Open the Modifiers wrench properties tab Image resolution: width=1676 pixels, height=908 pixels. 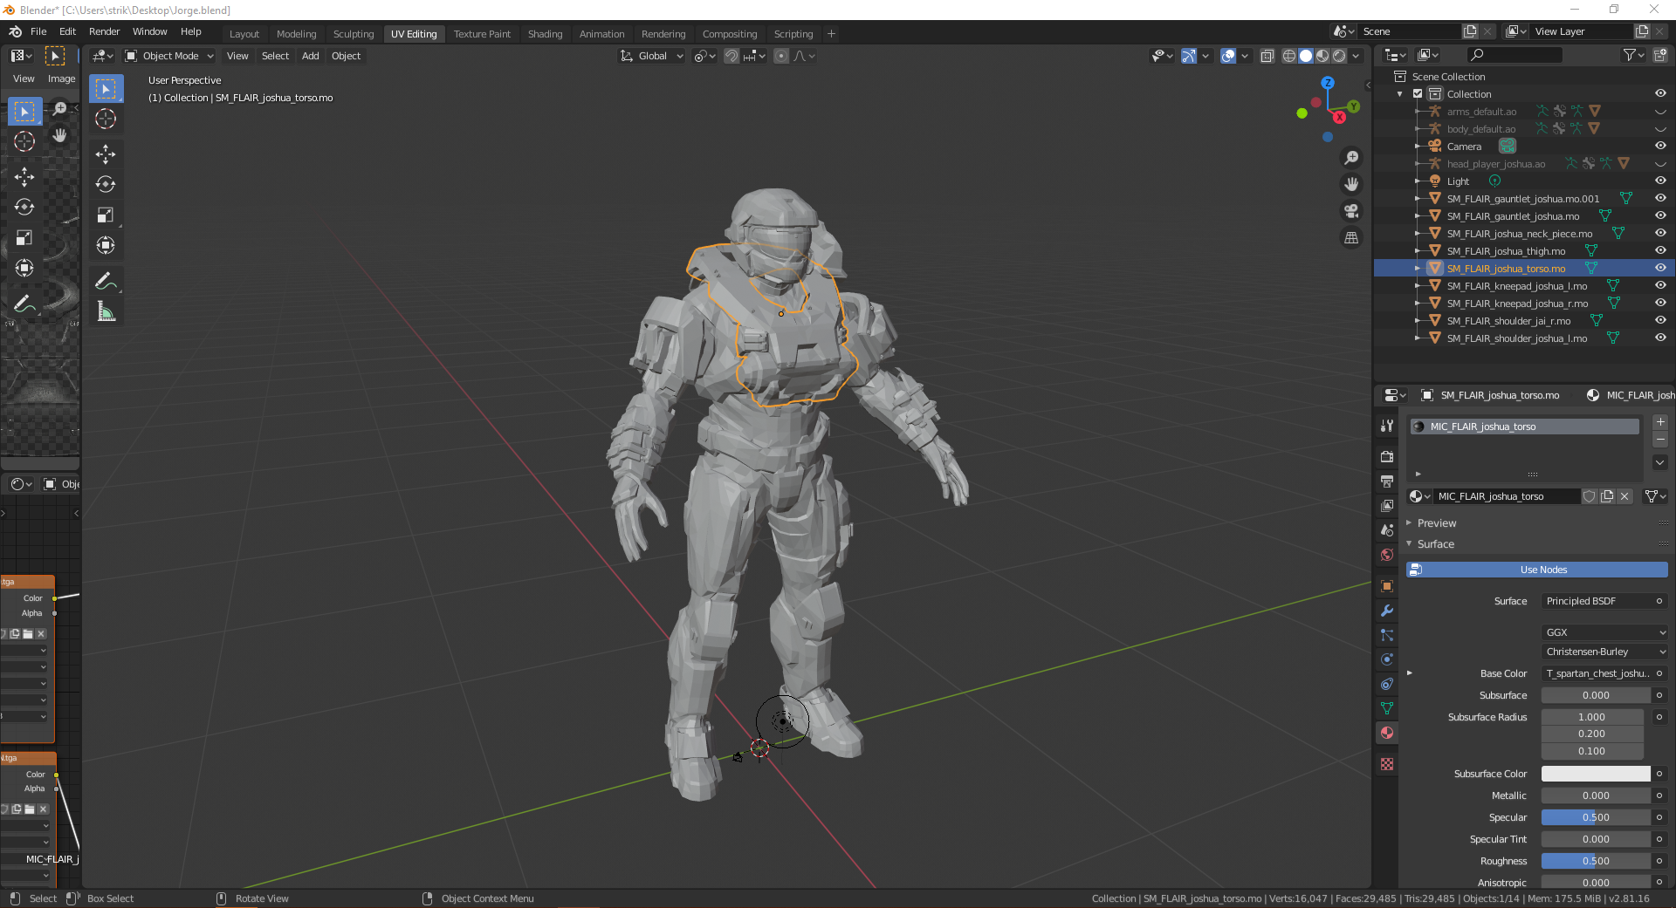1386,611
